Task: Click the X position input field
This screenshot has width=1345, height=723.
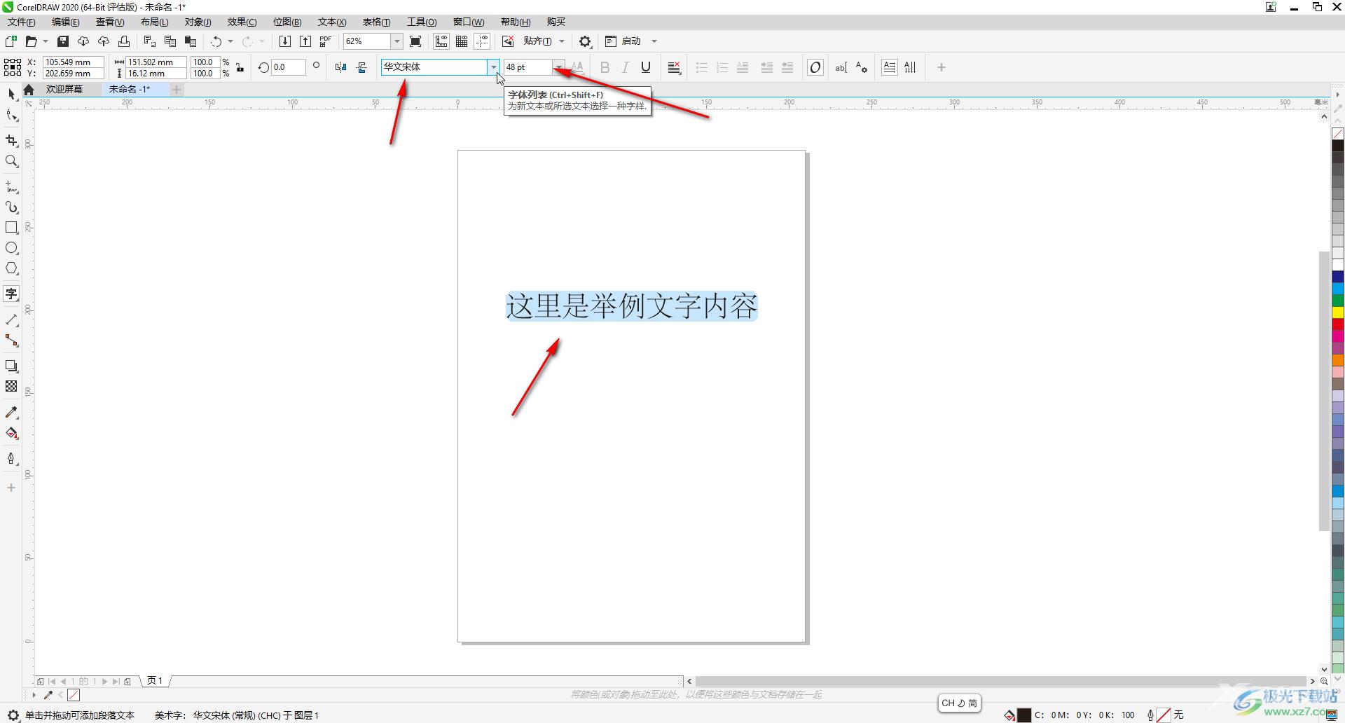Action: pos(73,62)
